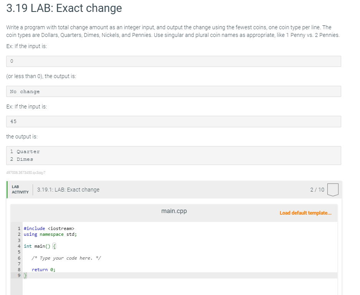Click the return 0; statement
Screen dimensions: 360x295
coord(43,269)
